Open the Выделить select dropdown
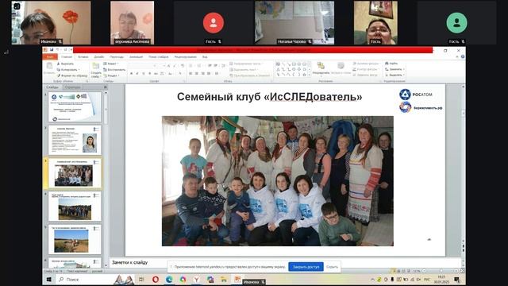This screenshot has height=286, width=508. click(394, 75)
